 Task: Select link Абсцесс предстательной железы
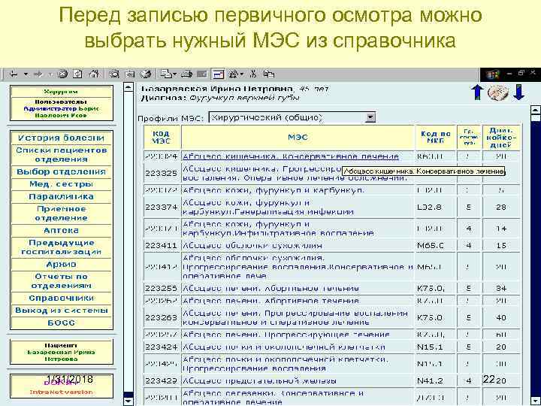click(258, 380)
